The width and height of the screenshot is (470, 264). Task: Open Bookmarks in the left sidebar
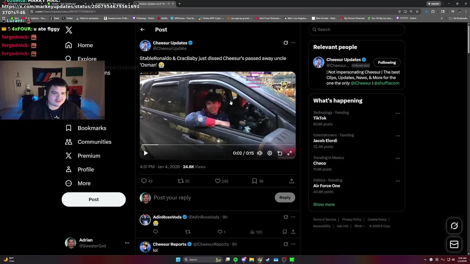(86, 128)
